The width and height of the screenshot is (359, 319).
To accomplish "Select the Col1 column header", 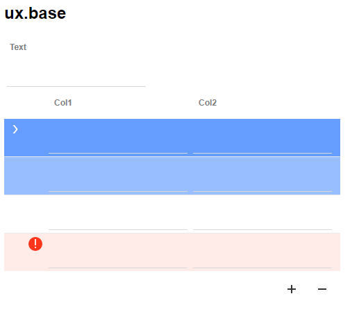I will click(63, 103).
